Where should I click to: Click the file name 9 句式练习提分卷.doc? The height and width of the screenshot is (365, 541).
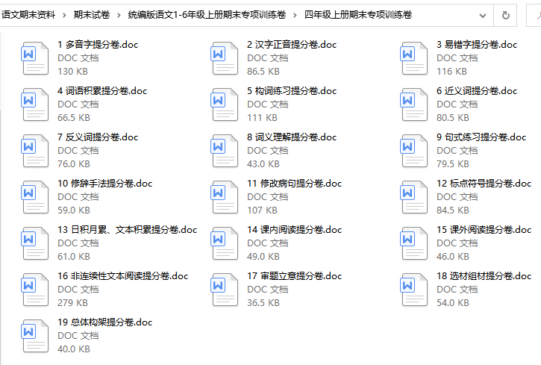(481, 137)
